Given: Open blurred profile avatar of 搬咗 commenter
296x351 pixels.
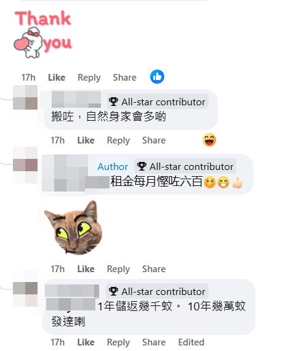Looking at the screenshot, I should pos(25,97).
